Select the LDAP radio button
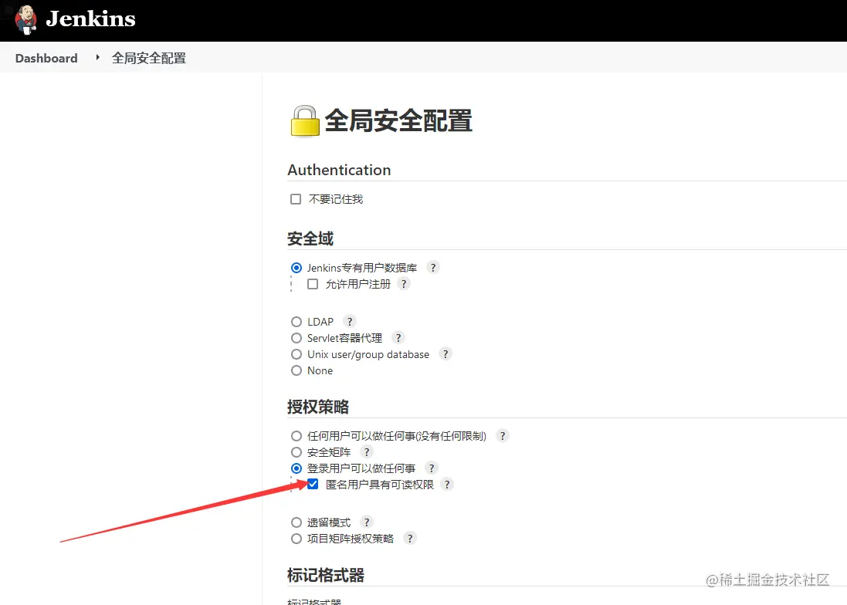 coord(296,322)
